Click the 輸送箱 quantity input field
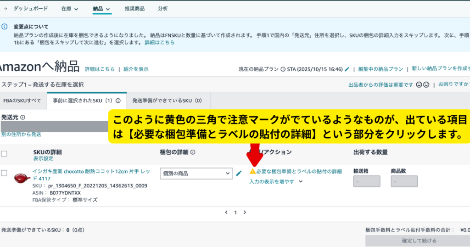Image resolution: width=470 pixels, height=247 pixels. [367, 181]
